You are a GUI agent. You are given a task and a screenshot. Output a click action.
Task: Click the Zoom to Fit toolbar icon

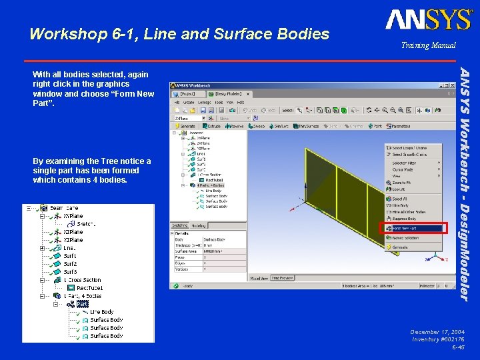coord(401,110)
